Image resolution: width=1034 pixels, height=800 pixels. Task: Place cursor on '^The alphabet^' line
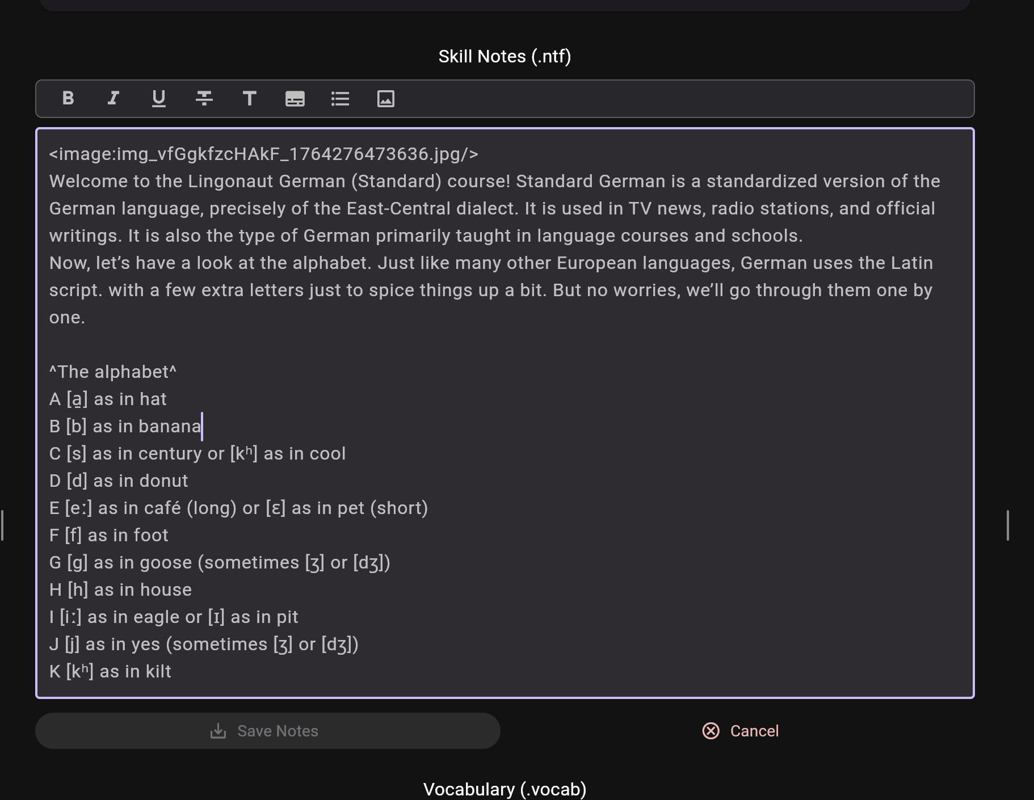(113, 372)
